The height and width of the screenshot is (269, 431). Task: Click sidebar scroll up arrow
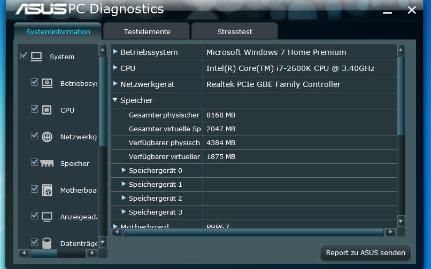point(103,51)
